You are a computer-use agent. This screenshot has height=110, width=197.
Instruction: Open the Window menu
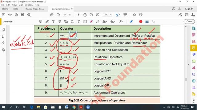click(29, 5)
